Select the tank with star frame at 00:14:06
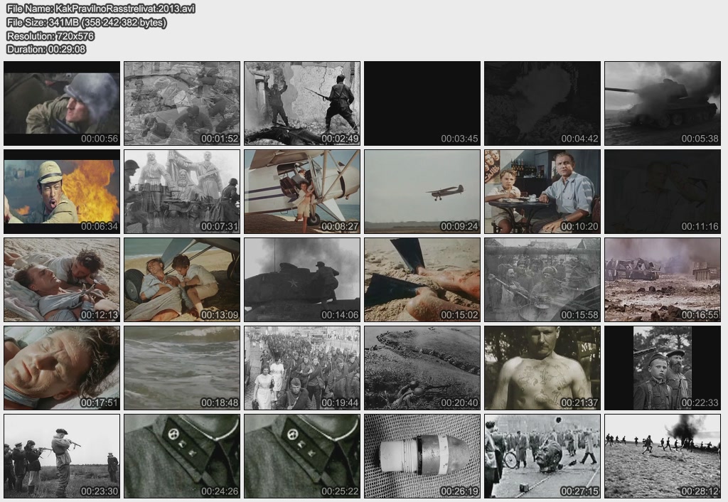Image resolution: width=728 pixels, height=502 pixels. pyautogui.click(x=302, y=279)
